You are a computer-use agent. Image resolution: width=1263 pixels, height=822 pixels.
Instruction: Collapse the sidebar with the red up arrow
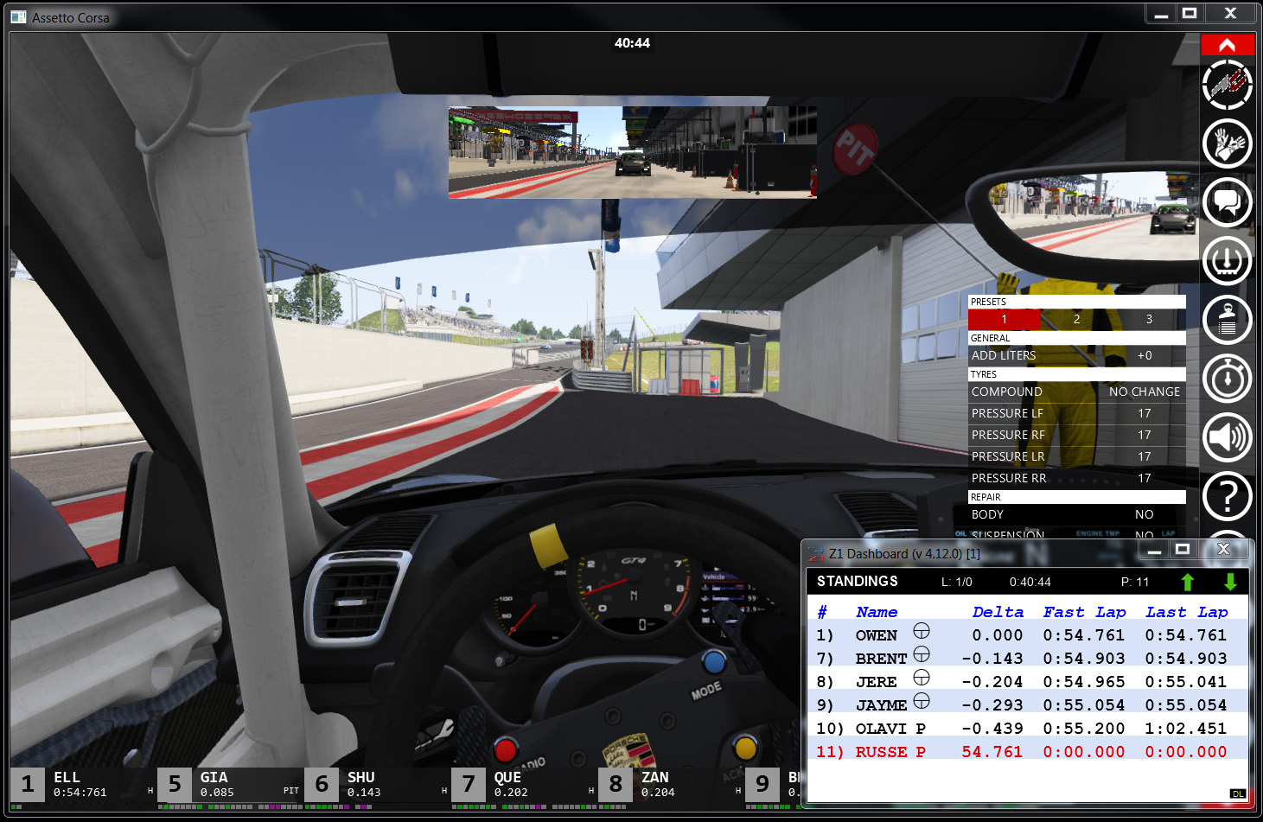coord(1227,45)
